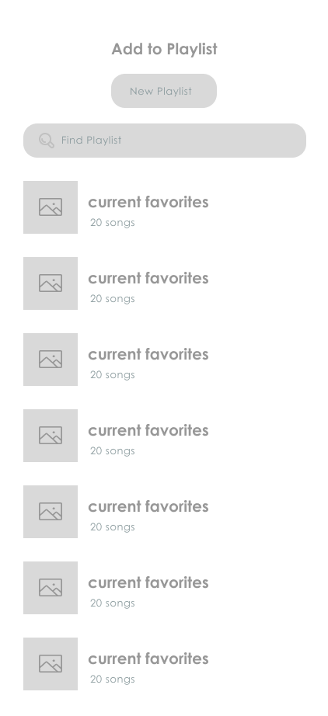The height and width of the screenshot is (716, 328).
Task: Choose third "current favorites" playlist title
Action: [148, 354]
